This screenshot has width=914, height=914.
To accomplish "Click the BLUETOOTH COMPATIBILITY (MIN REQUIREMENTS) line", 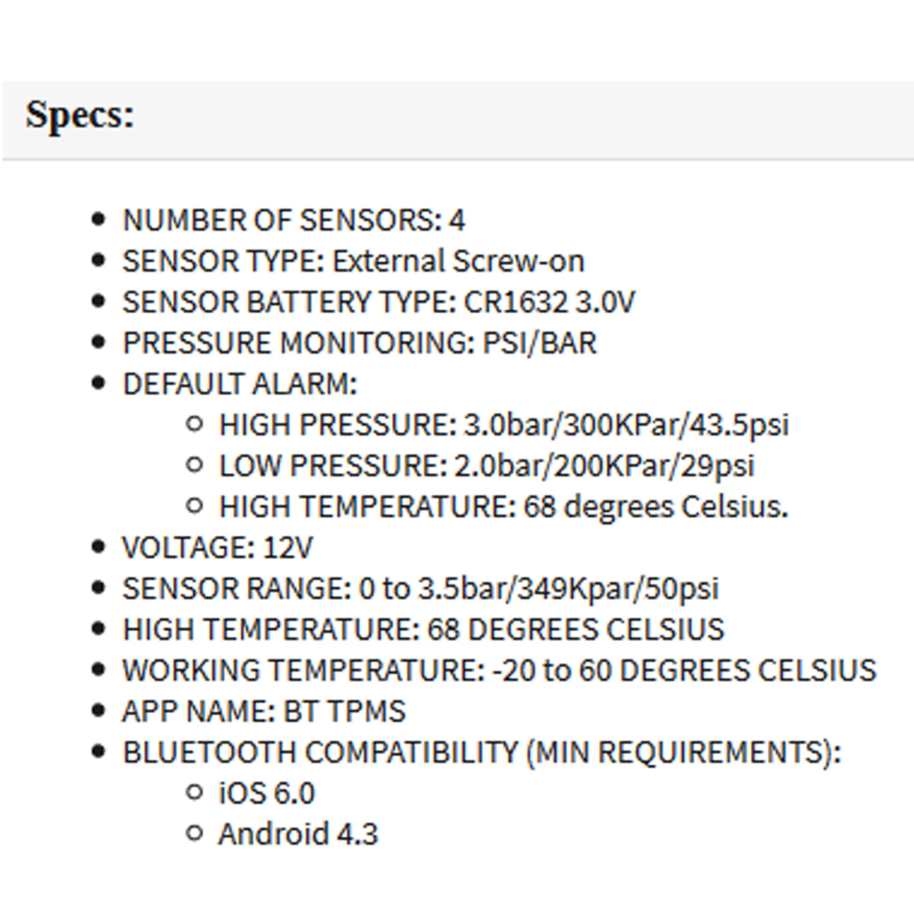I will pos(482,752).
